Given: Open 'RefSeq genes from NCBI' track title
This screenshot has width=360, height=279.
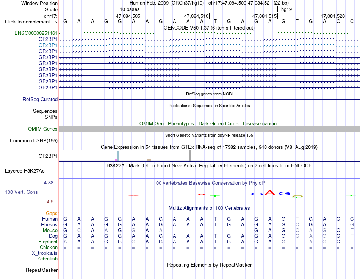Looking at the screenshot, I should (x=209, y=94).
